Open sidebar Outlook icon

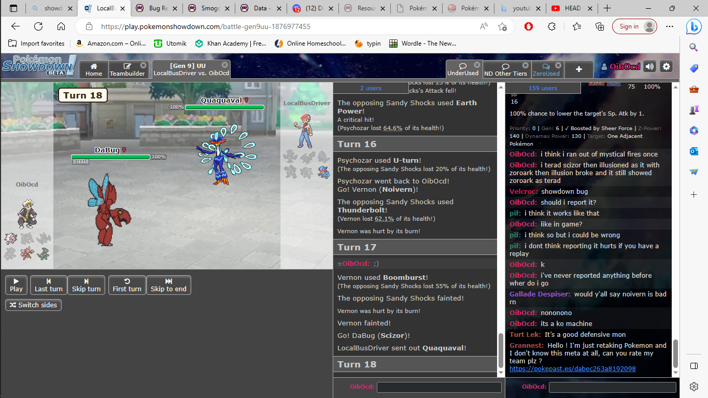point(694,151)
